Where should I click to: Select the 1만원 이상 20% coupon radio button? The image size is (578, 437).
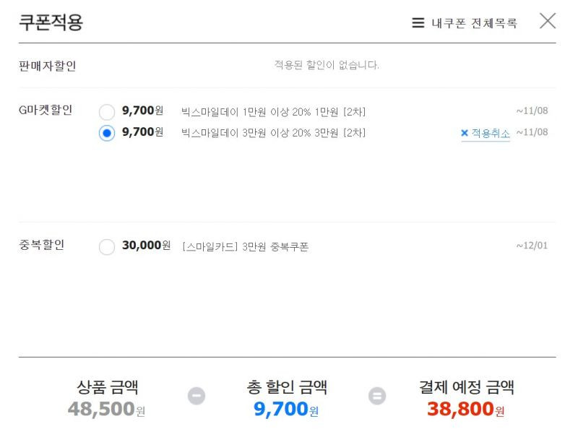107,112
